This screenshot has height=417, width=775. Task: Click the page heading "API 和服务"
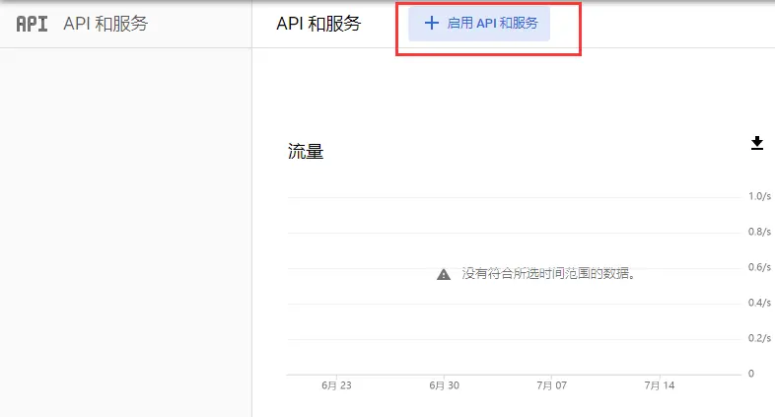pos(318,24)
